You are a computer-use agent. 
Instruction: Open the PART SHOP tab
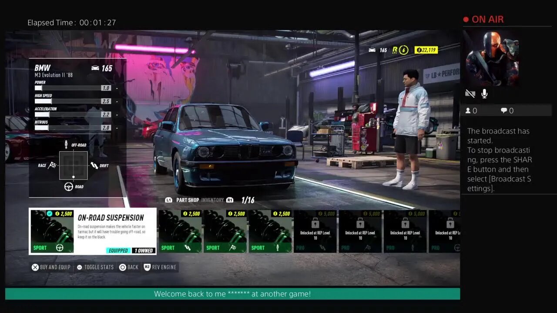coord(188,200)
